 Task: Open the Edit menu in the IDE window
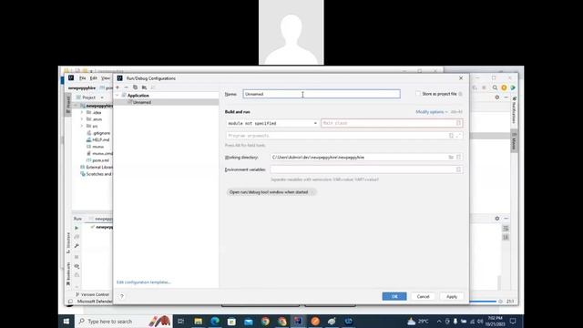(93, 78)
